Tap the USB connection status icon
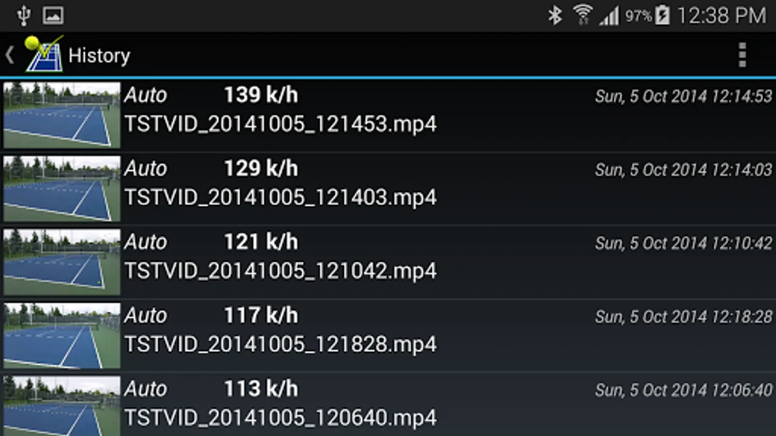 (x=23, y=16)
